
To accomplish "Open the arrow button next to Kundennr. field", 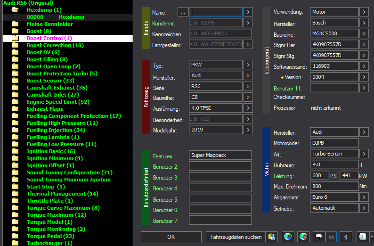I will [248, 23].
